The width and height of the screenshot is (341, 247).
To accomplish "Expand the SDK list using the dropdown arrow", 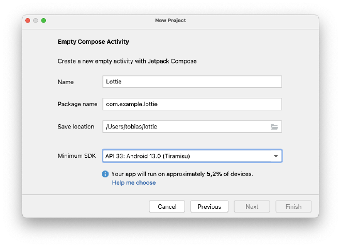I will click(276, 156).
